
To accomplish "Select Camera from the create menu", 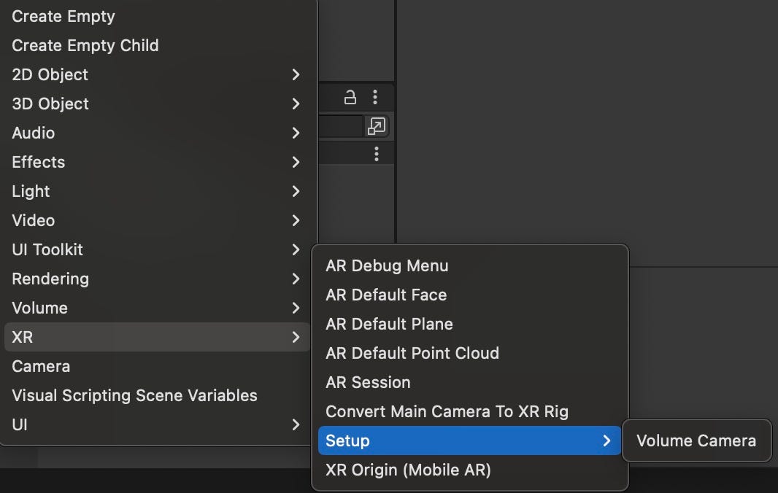I will pos(42,366).
